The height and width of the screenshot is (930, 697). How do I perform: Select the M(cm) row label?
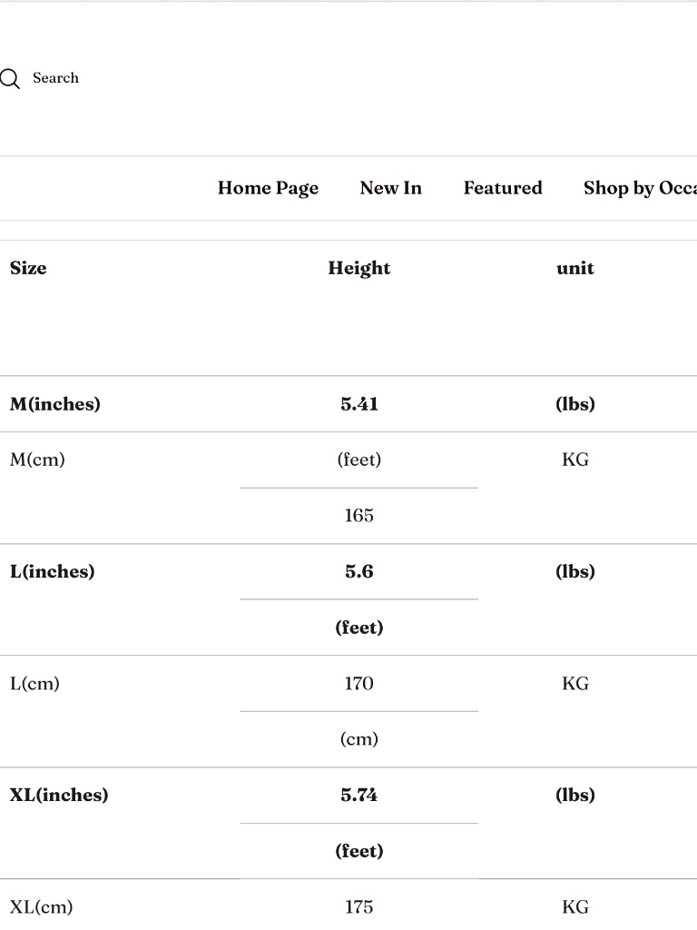pos(37,460)
